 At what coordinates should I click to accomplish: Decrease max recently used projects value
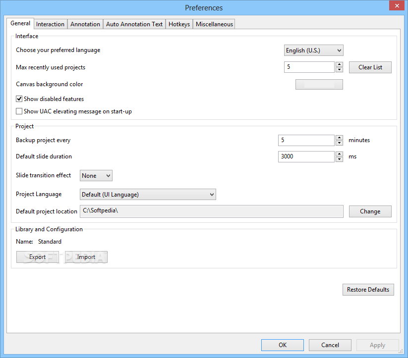[x=339, y=70]
